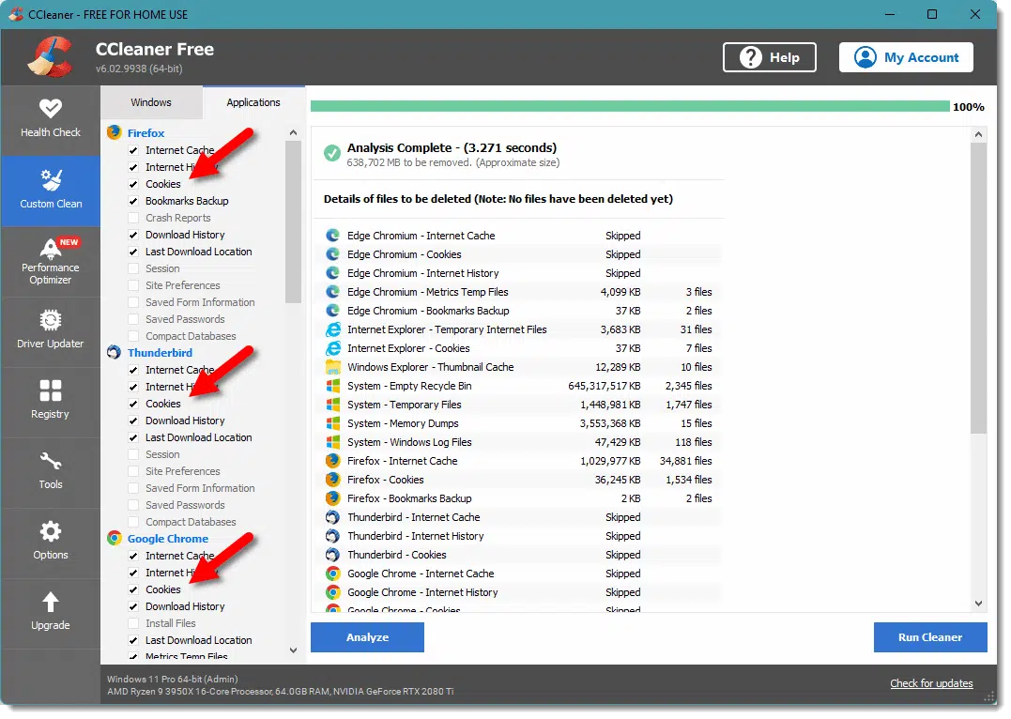This screenshot has width=1011, height=719.
Task: Click Chrome icon beside Google Chrome - Internet Cache result
Action: pyautogui.click(x=332, y=573)
